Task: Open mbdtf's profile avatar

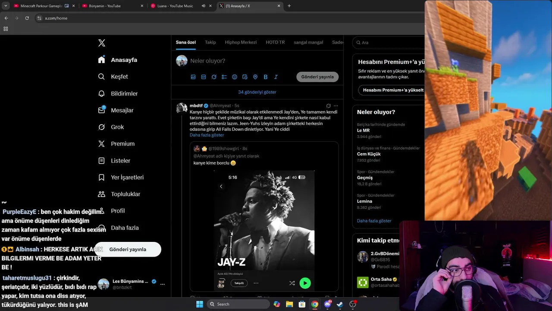Action: click(x=182, y=108)
